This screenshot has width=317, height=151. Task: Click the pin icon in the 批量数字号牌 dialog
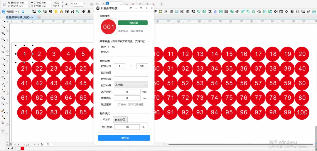(131, 8)
